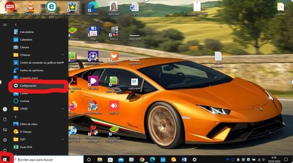The height and width of the screenshot is (163, 293).
Task: Open File Explorer from the taskbar
Action: point(100,159)
